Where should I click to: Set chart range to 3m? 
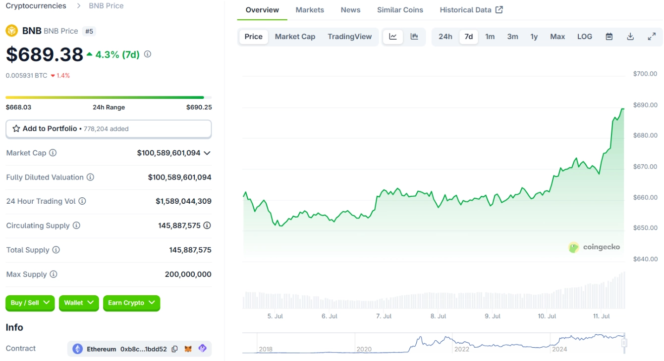point(512,37)
